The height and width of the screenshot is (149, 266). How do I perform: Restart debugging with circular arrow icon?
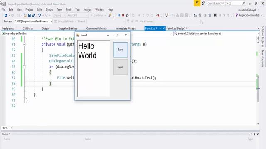pyautogui.click(x=127, y=15)
